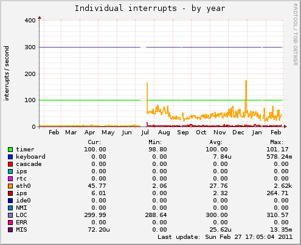Click the eth0 average value 27.76
Viewport: 301px width, 245px height.
(218, 186)
